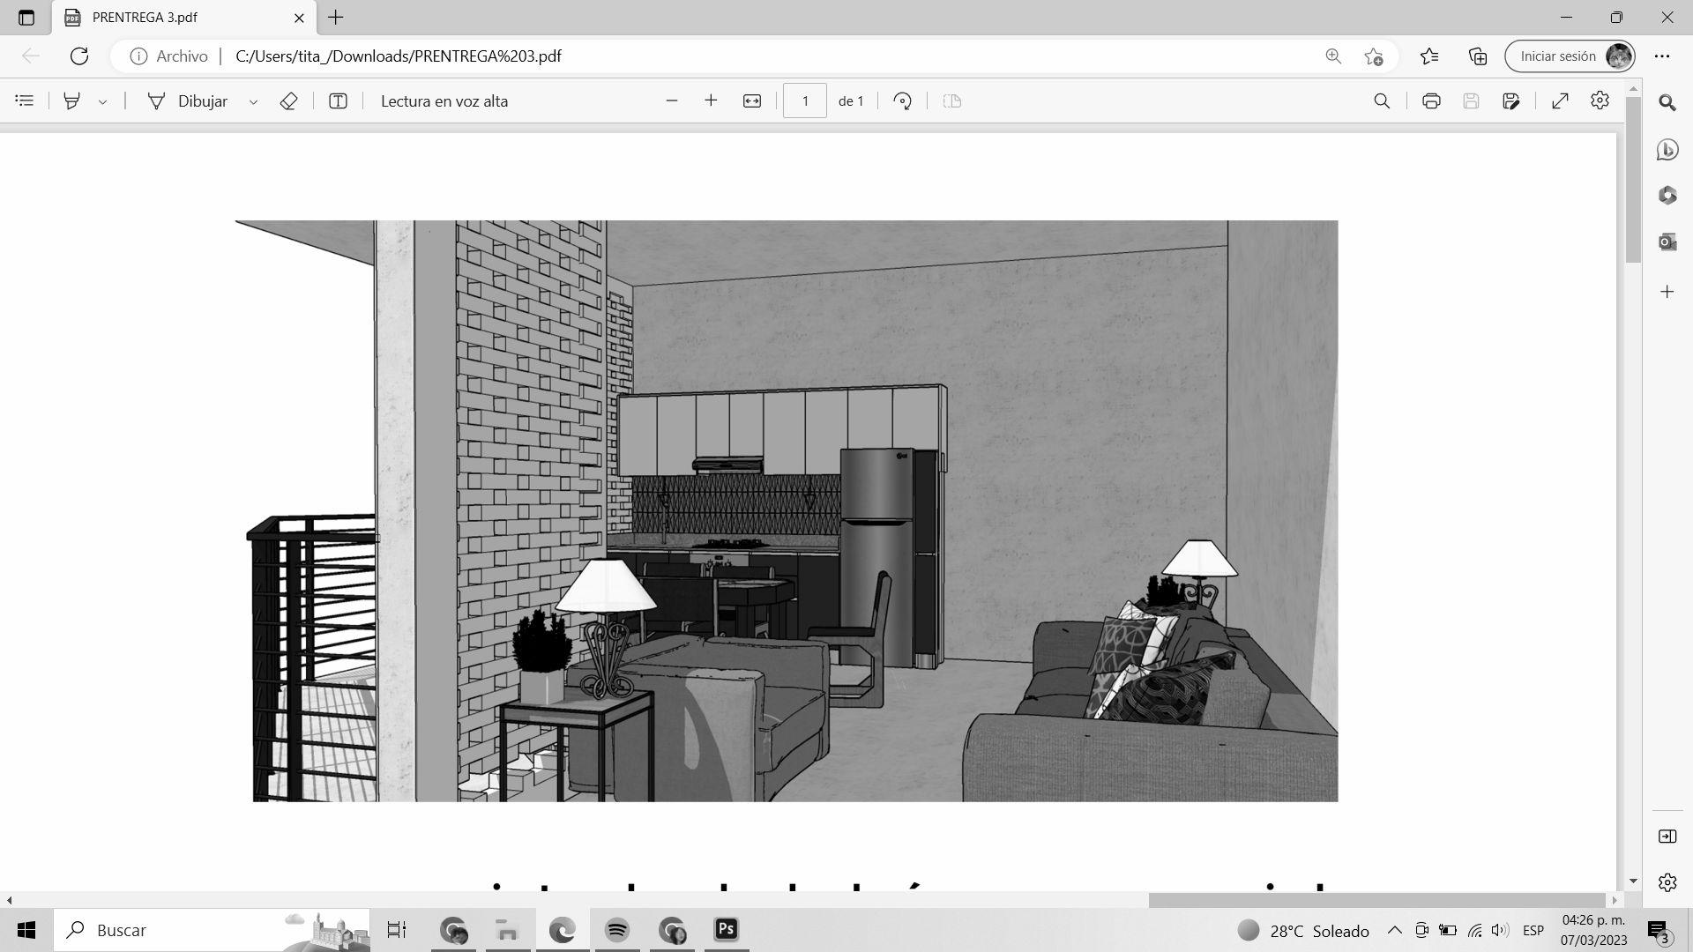
Task: Toggle the Edge sidebar visibility
Action: (x=1667, y=836)
